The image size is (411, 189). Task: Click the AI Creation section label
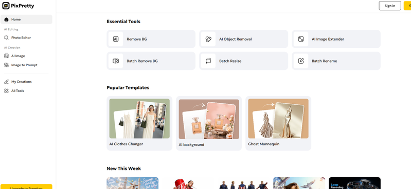pyautogui.click(x=12, y=48)
